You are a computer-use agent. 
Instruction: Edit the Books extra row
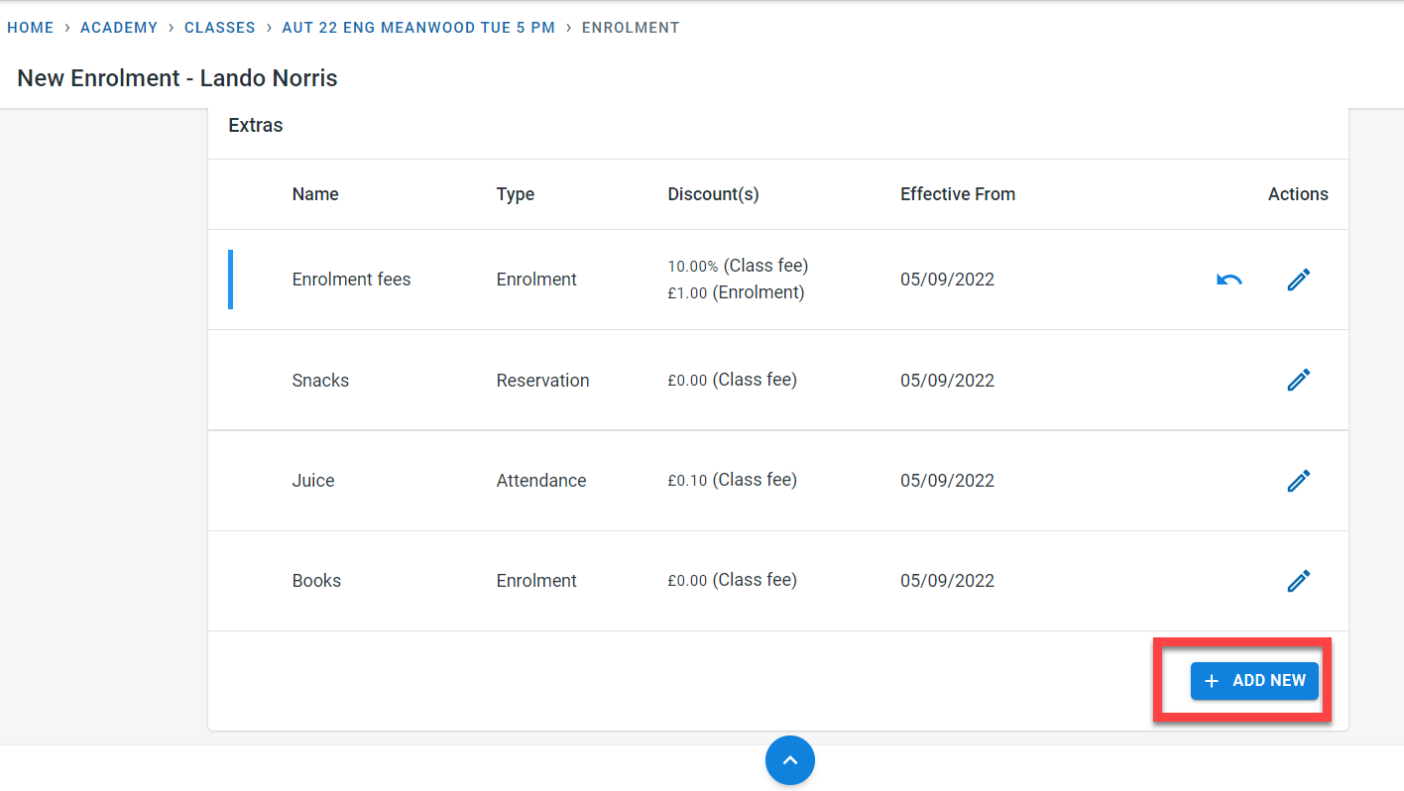1298,581
